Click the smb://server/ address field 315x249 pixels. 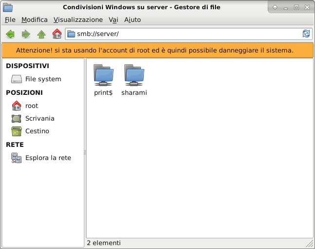[189, 34]
